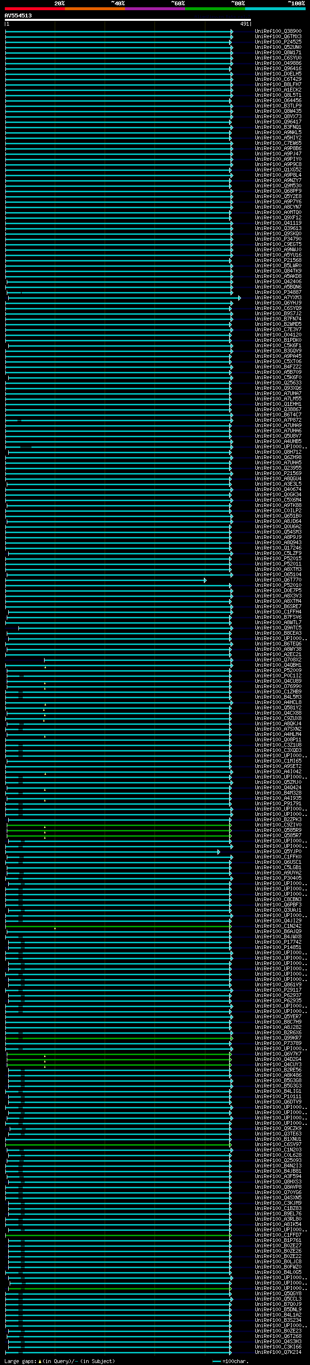Click the green ~80% identity color segment

pos(215,9)
